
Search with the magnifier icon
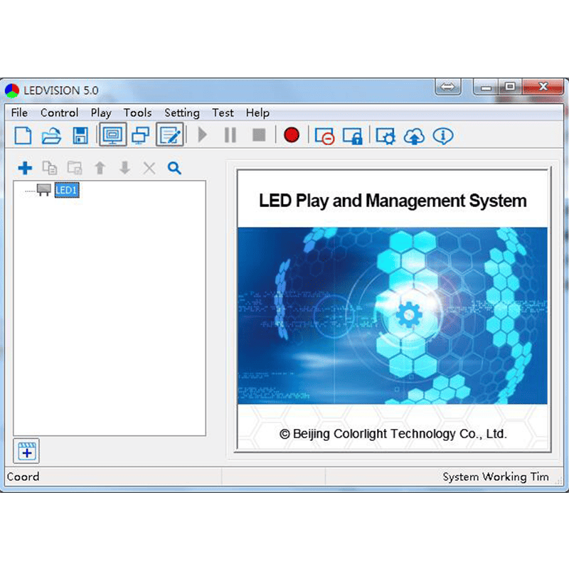coord(174,168)
